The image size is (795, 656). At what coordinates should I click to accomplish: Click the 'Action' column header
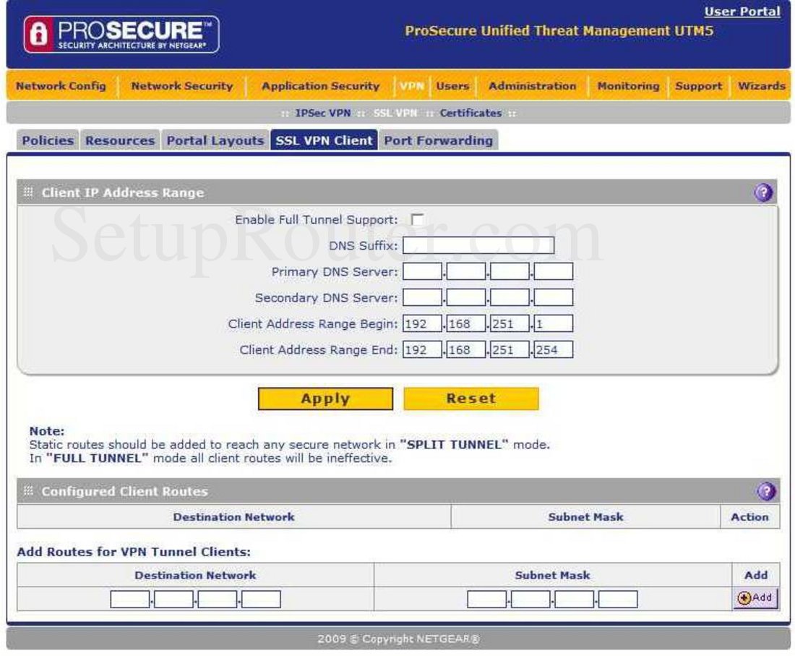pos(749,517)
